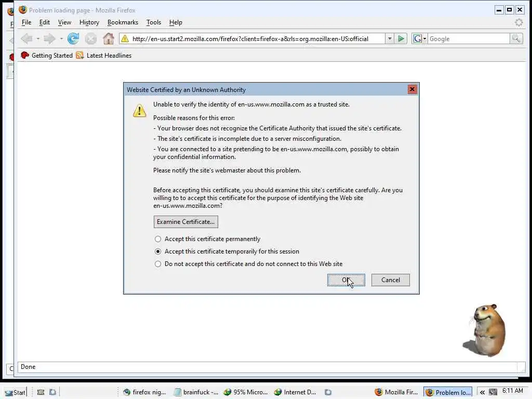Image resolution: width=532 pixels, height=399 pixels.
Task: Open the Start menu
Action: (x=15, y=392)
